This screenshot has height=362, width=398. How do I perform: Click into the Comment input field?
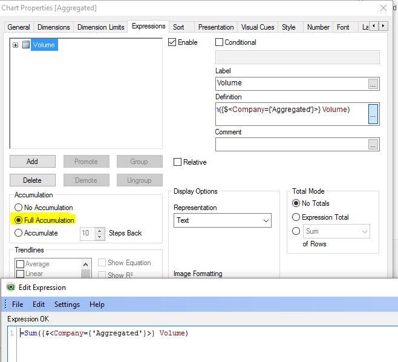click(x=292, y=145)
